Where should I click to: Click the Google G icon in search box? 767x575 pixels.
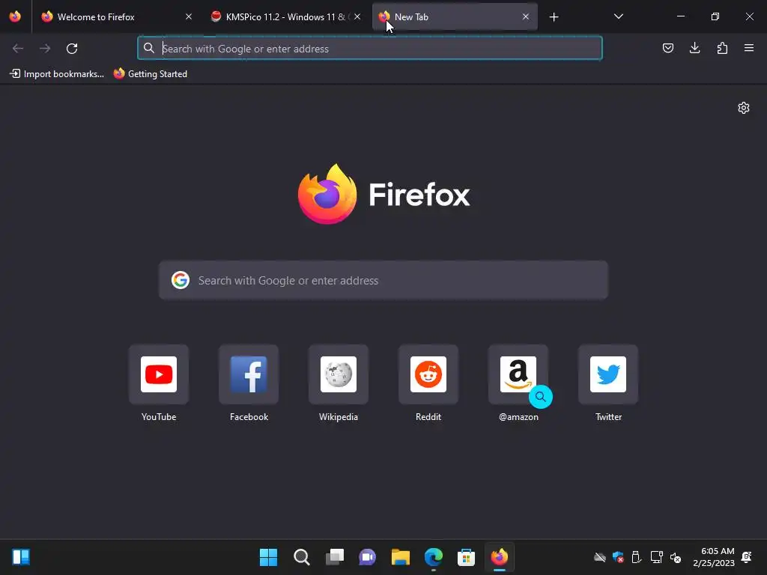click(181, 280)
